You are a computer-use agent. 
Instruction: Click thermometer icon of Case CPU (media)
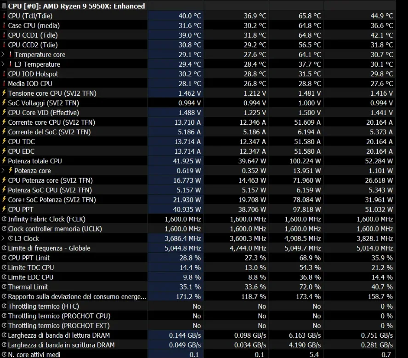[x=4, y=25]
